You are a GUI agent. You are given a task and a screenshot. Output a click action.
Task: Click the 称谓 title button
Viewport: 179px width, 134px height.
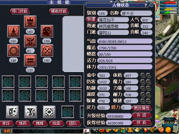pyautogui.click(x=91, y=19)
